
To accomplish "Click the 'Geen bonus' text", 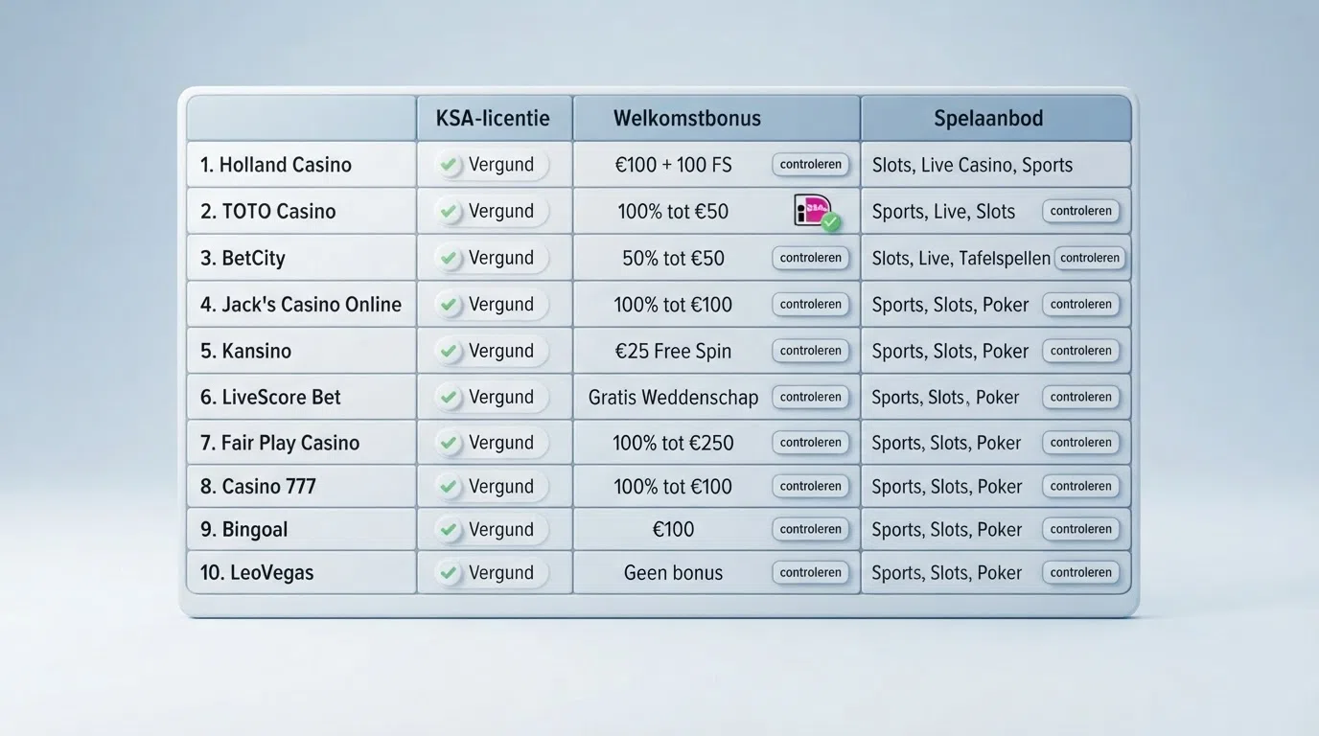I will point(673,573).
